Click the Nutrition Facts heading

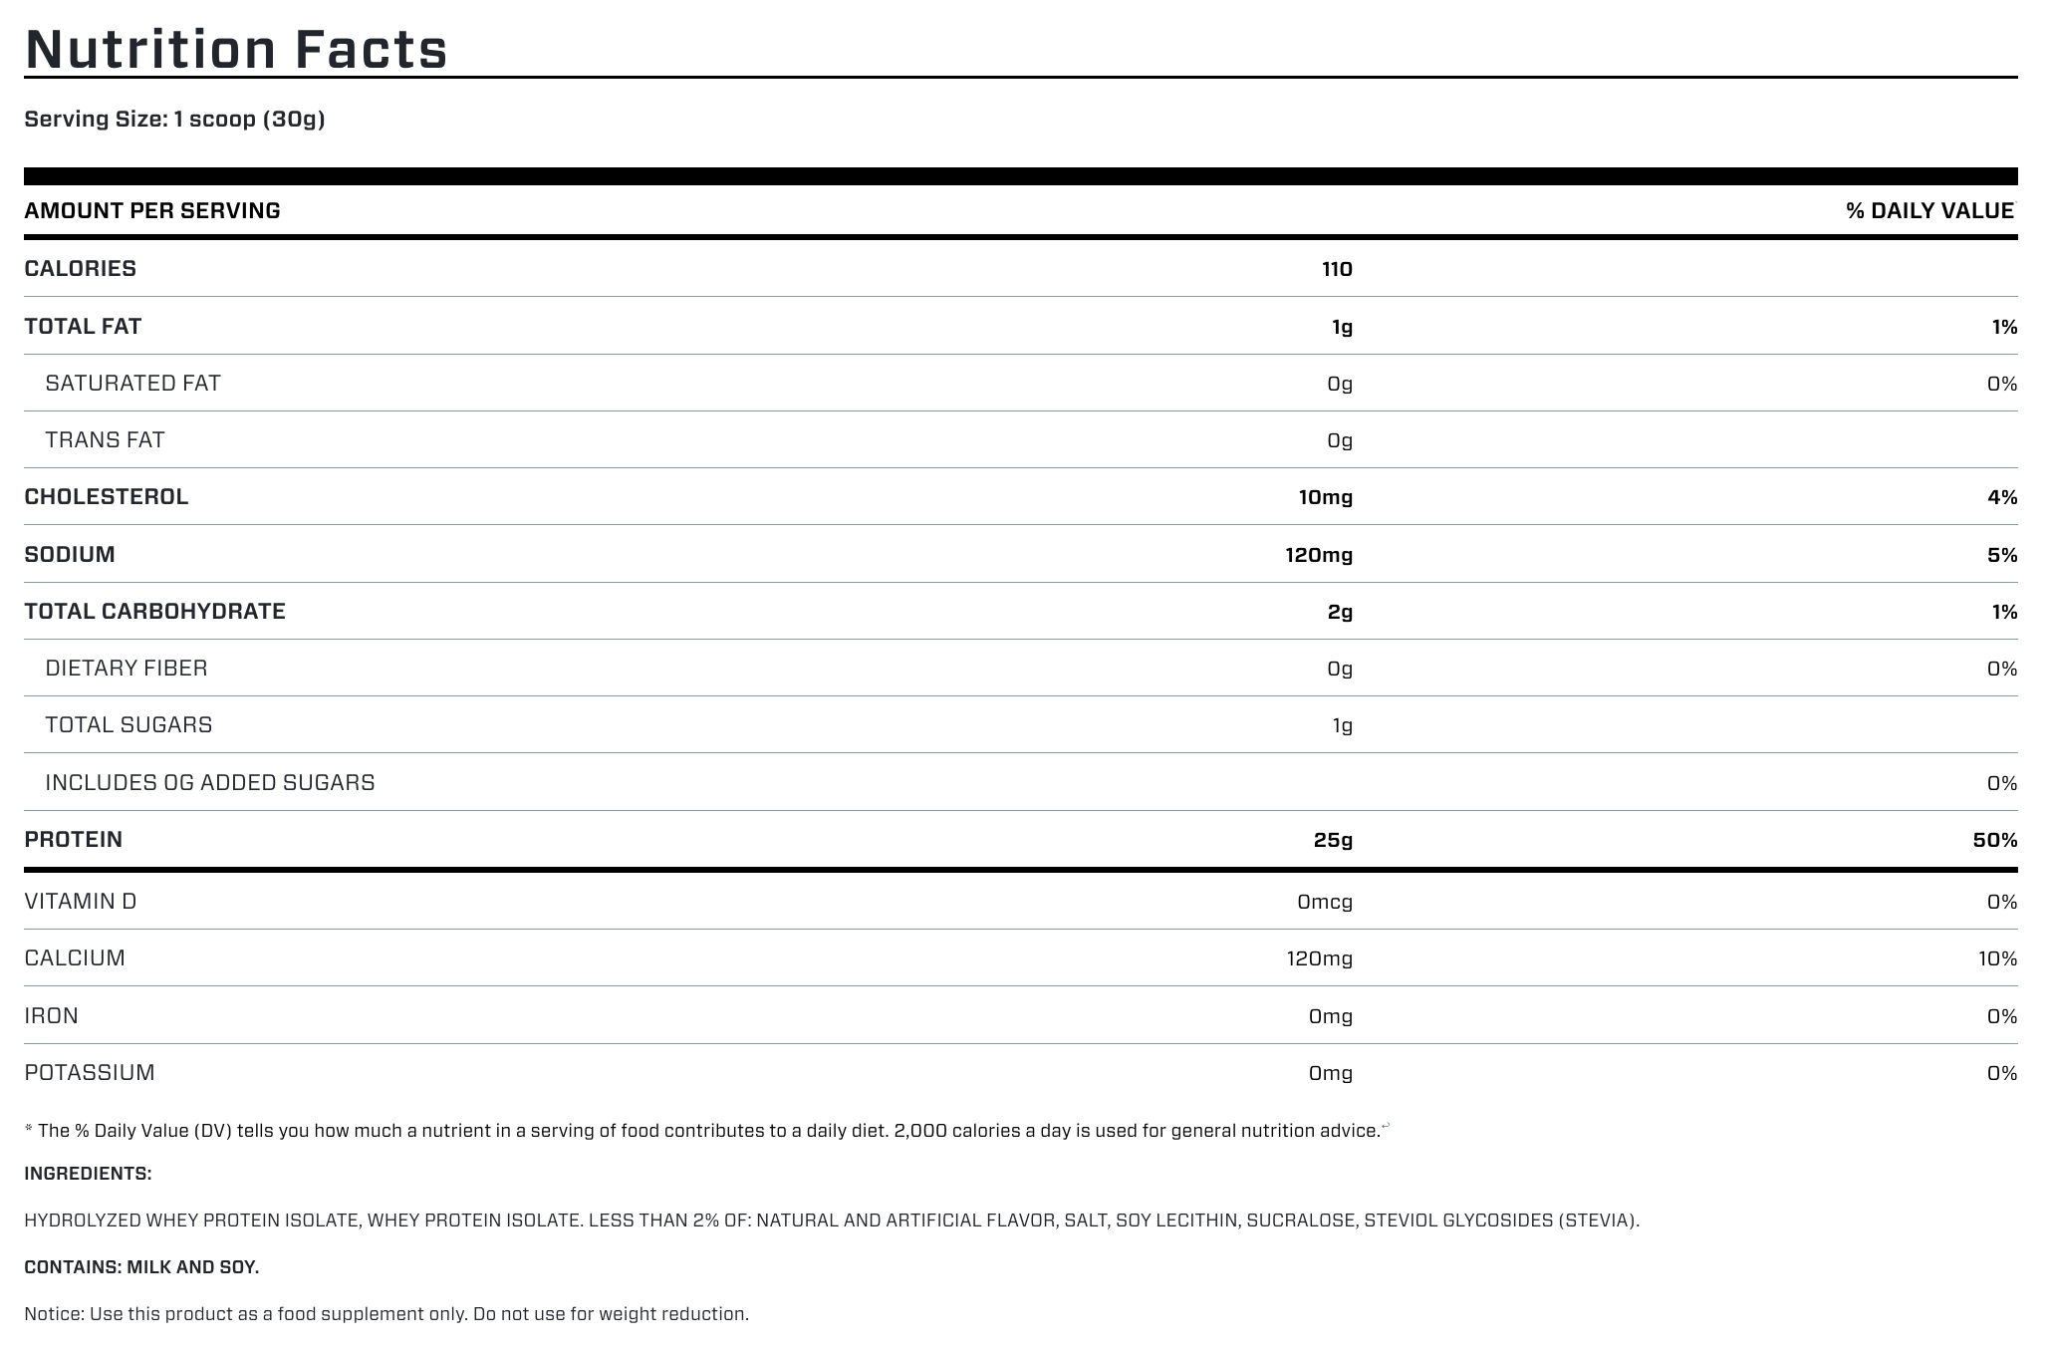(236, 49)
